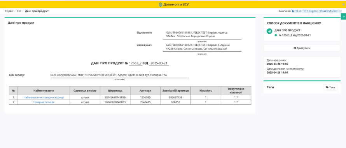
Task: Go to Сервіс in breadcrumb
Action: (9, 11)
